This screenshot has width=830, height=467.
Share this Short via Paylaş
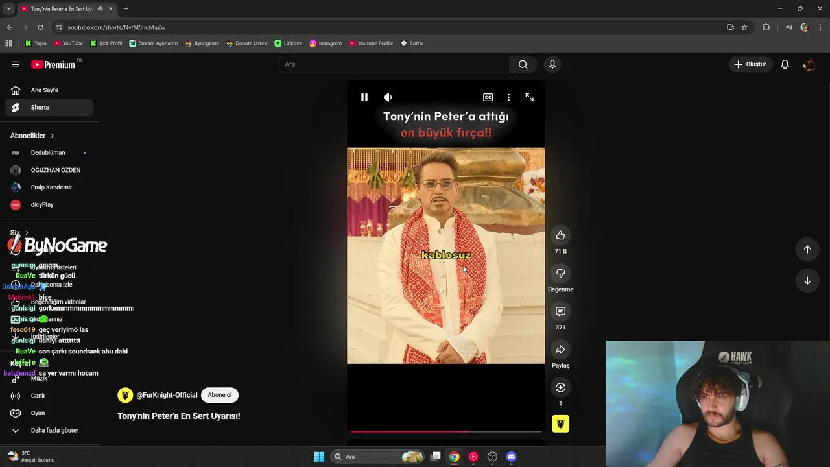click(561, 350)
